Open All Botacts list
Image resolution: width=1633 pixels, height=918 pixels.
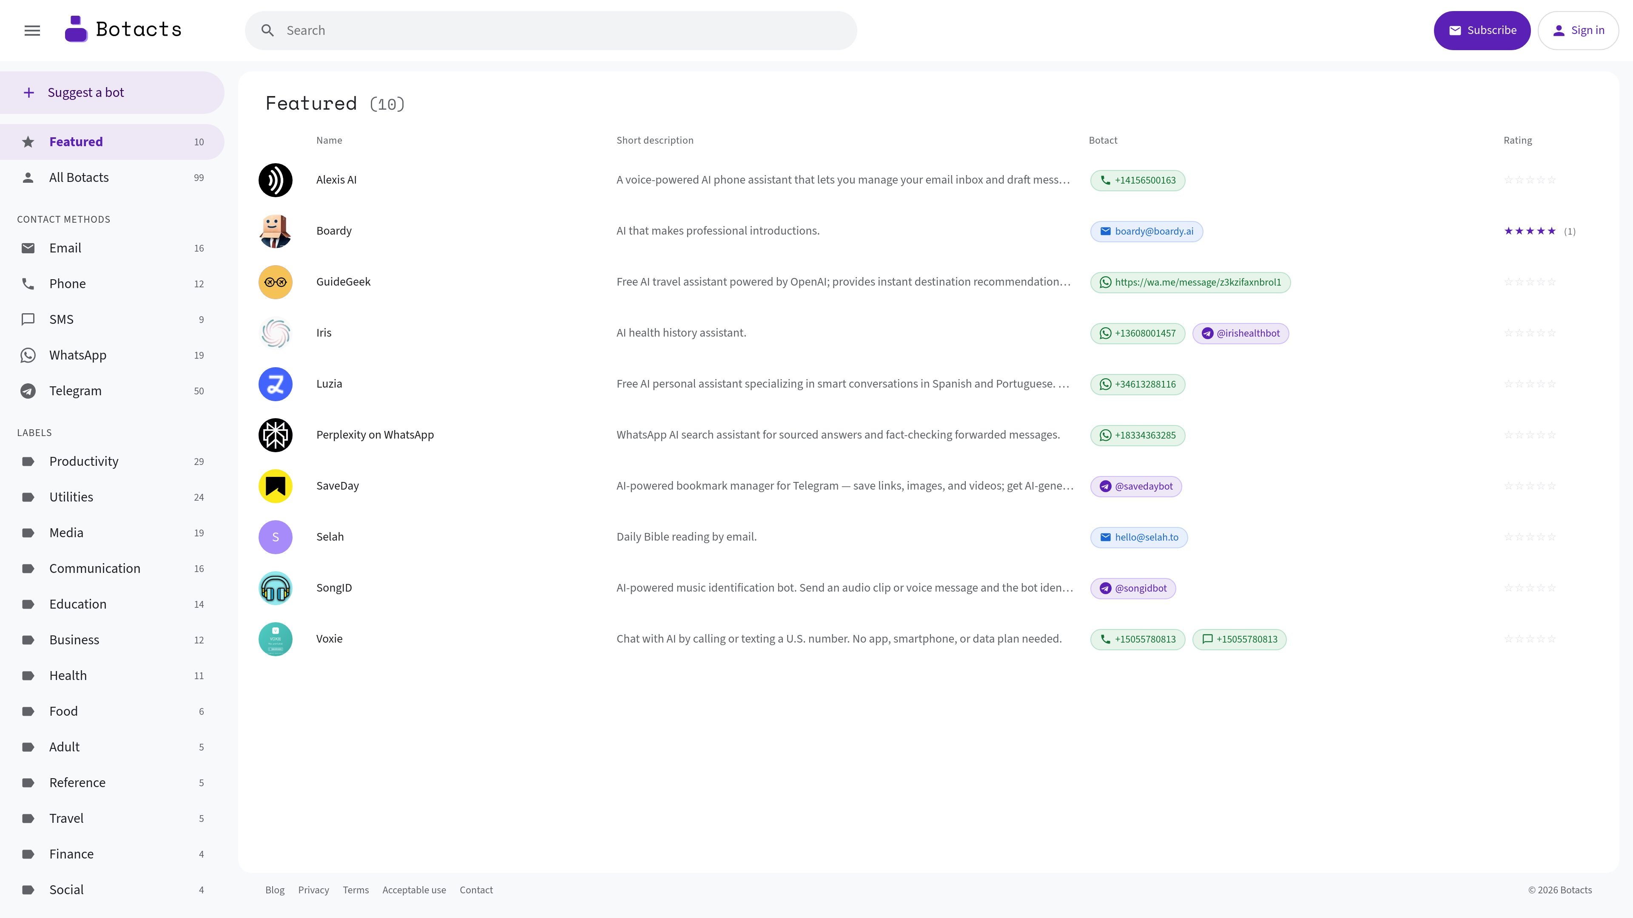[x=112, y=177]
